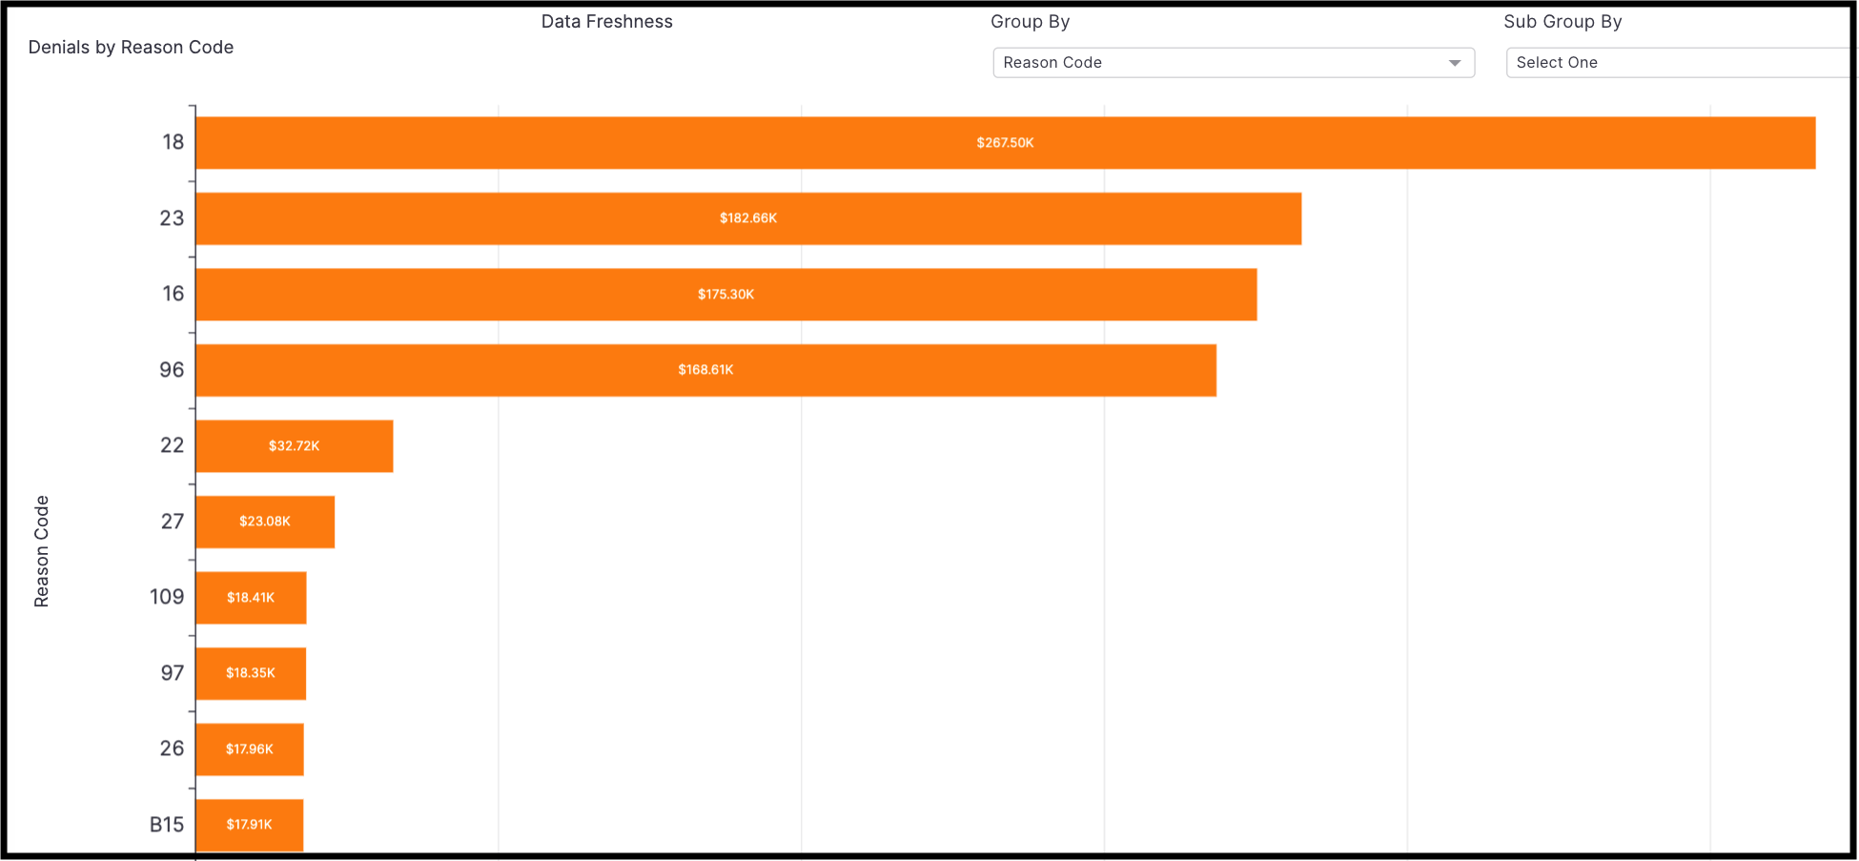
Task: Select the $23.08K bar for code 27
Action: [x=265, y=522]
